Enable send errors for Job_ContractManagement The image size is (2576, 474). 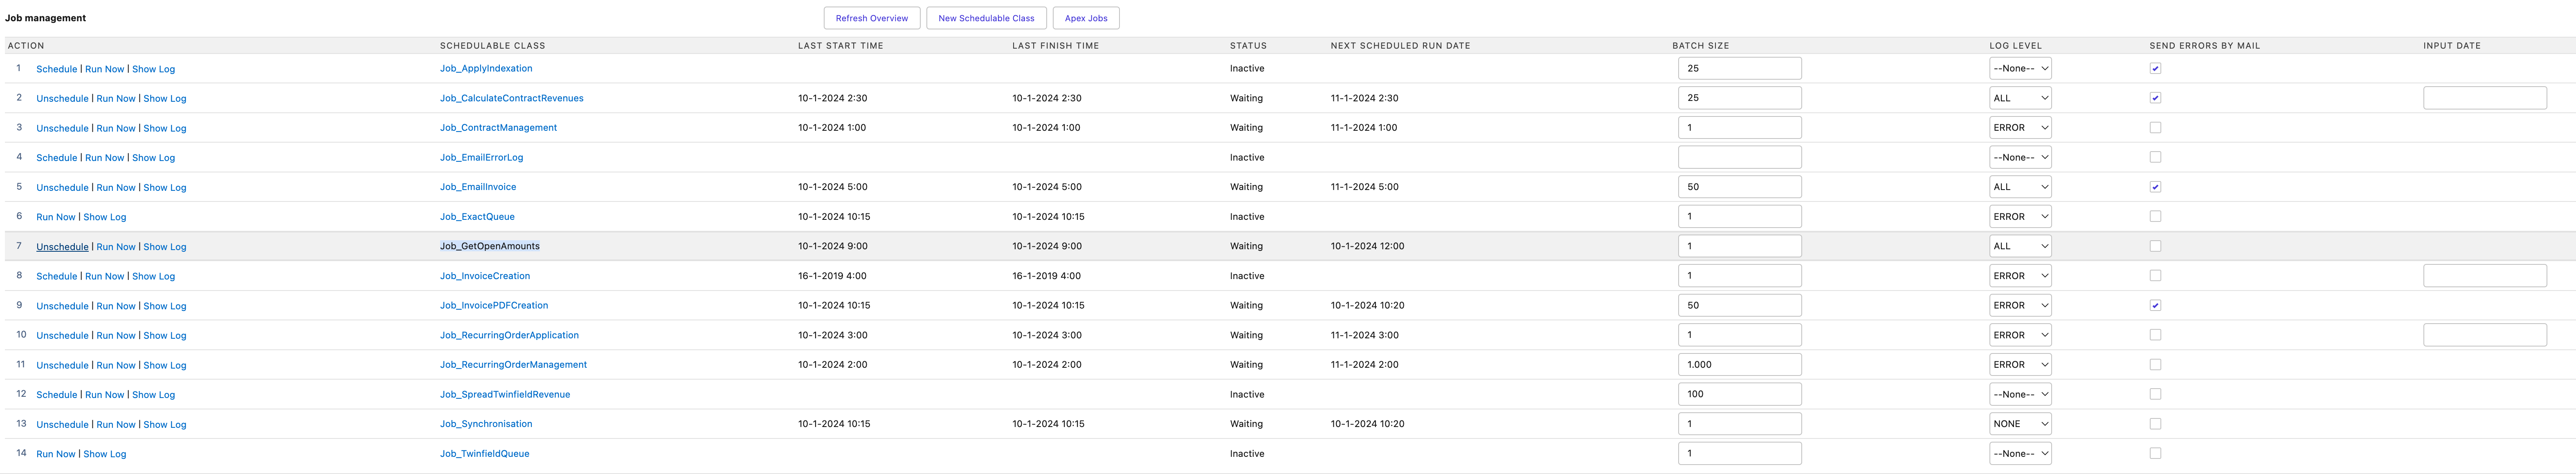2155,128
